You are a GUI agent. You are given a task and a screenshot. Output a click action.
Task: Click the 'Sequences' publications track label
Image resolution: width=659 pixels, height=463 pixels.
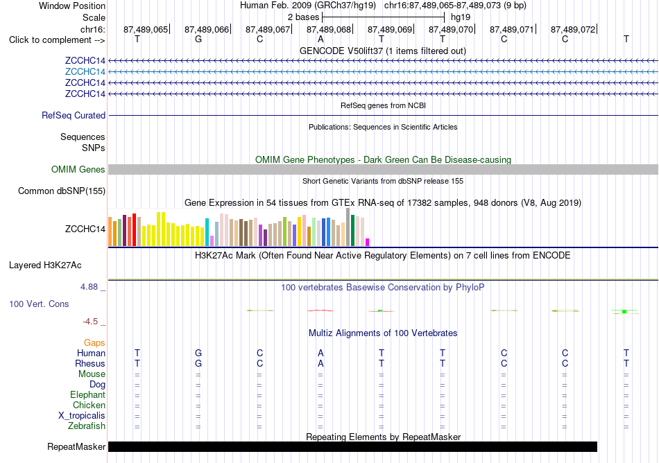[x=83, y=137]
